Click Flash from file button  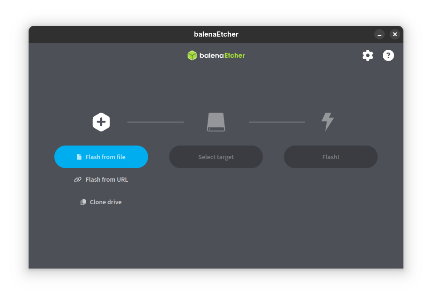coord(101,157)
